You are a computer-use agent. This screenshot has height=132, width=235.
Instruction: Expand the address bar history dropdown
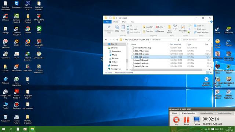point(175,40)
